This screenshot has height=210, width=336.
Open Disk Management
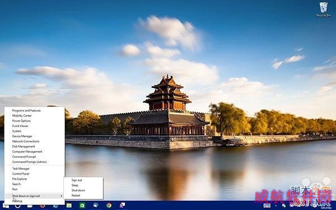[24, 147]
